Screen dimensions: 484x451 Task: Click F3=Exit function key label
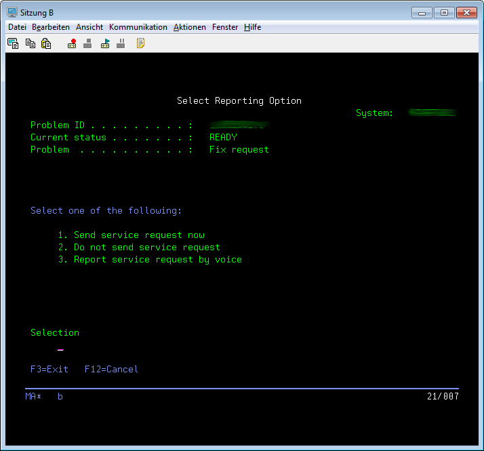[x=49, y=370]
